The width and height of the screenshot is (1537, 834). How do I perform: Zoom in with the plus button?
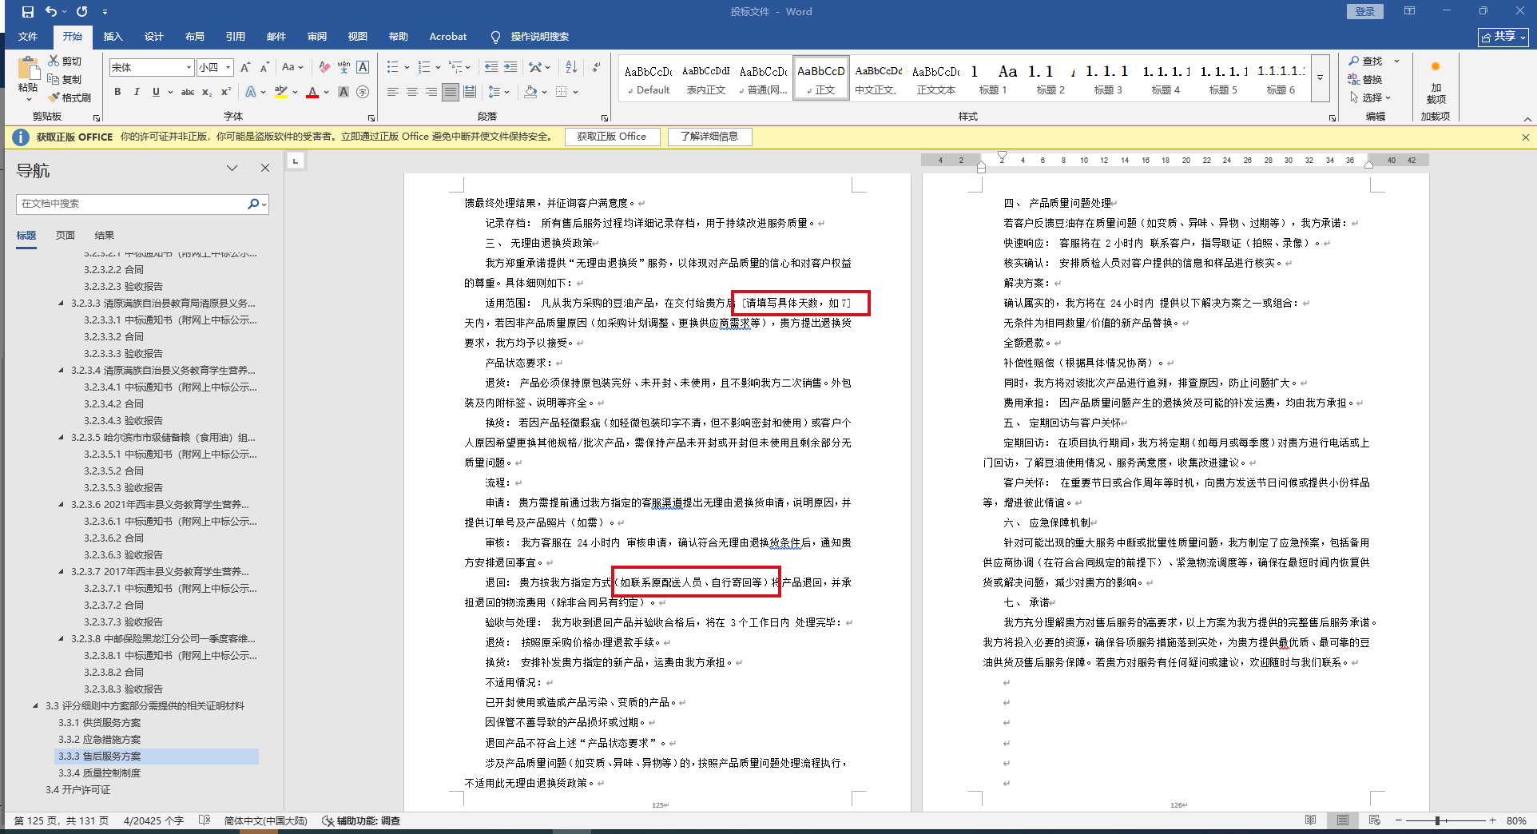click(1492, 820)
